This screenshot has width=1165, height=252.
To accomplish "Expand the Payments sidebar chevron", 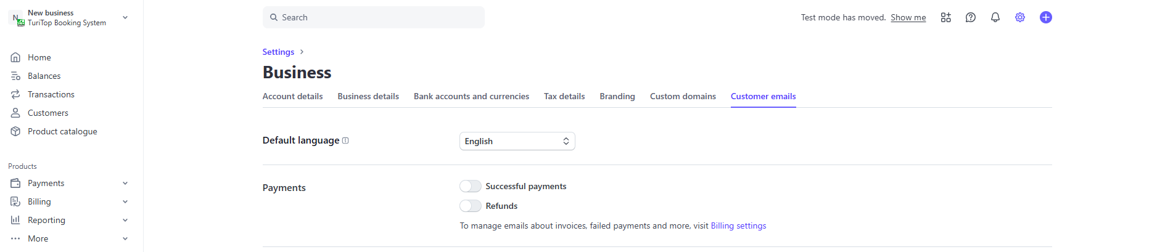I will (x=125, y=183).
